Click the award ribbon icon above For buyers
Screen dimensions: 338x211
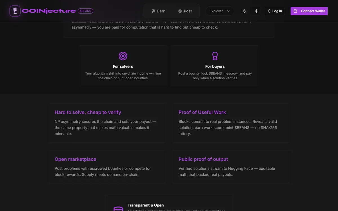point(215,56)
